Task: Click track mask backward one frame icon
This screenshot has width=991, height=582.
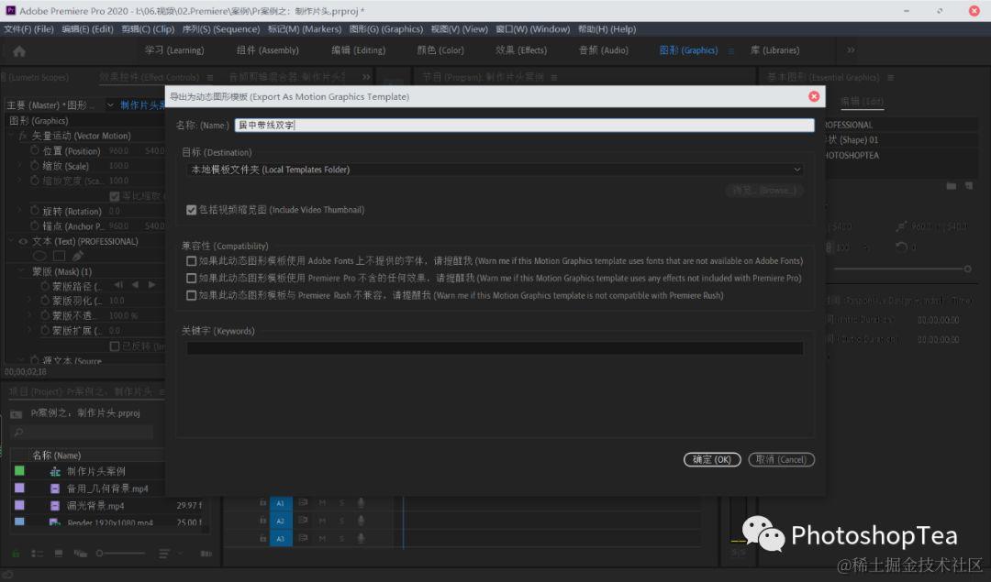Action: (118, 285)
